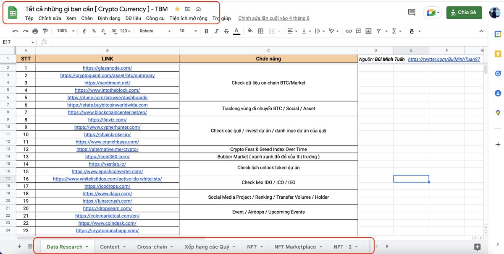
Task: Open the Chèn menu
Action: pyautogui.click(x=87, y=18)
